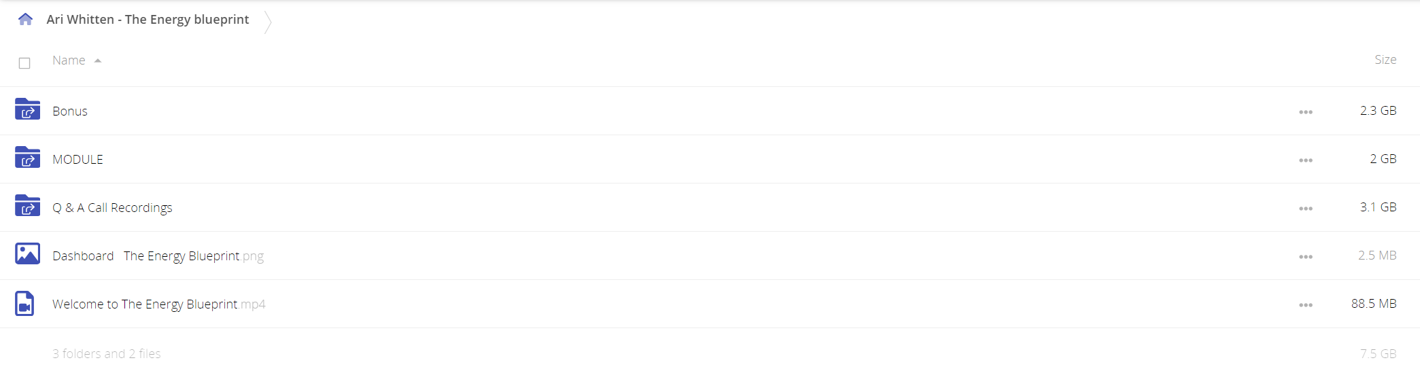
Task: Click the Bonus shared folder icon
Action: (27, 109)
